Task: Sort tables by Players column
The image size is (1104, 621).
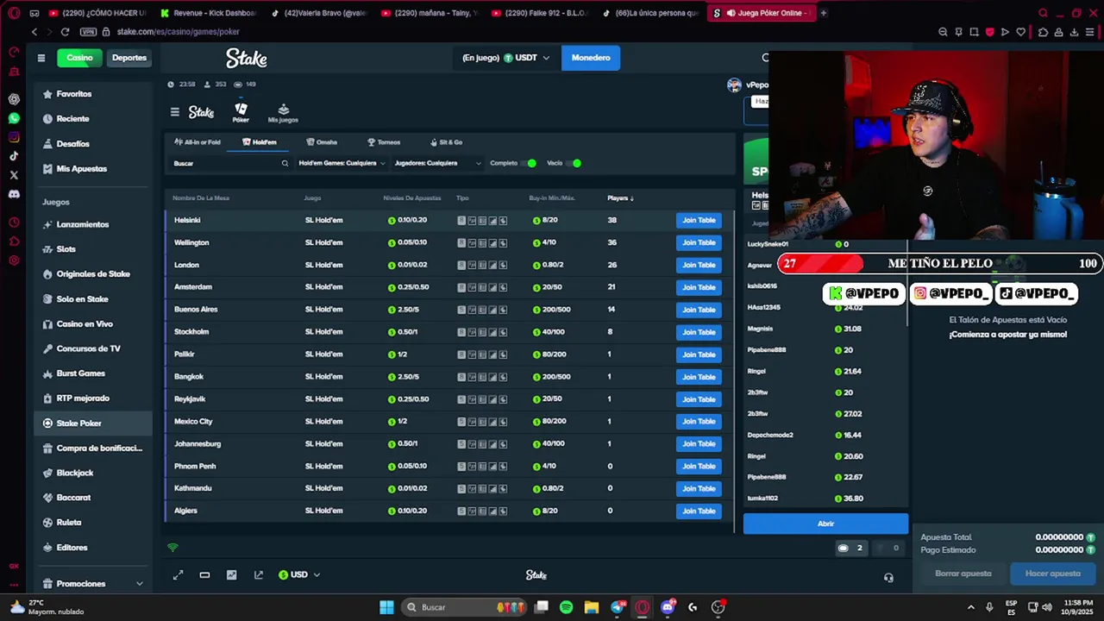Action: (x=620, y=198)
